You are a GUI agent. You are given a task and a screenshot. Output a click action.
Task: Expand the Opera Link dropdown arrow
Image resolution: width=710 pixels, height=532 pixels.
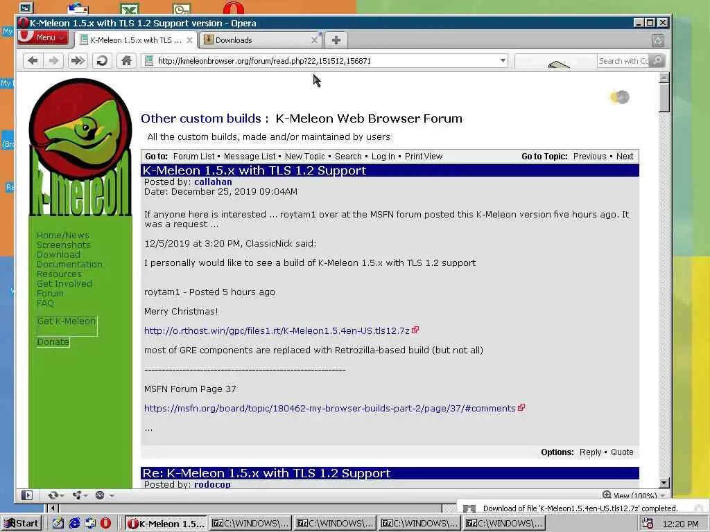pyautogui.click(x=62, y=496)
